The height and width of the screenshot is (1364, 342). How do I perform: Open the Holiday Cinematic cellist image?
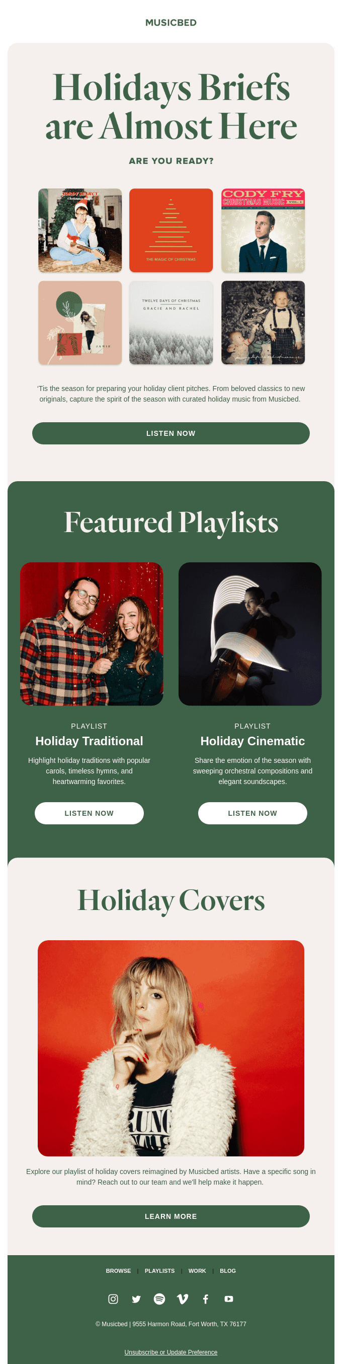pyautogui.click(x=250, y=634)
